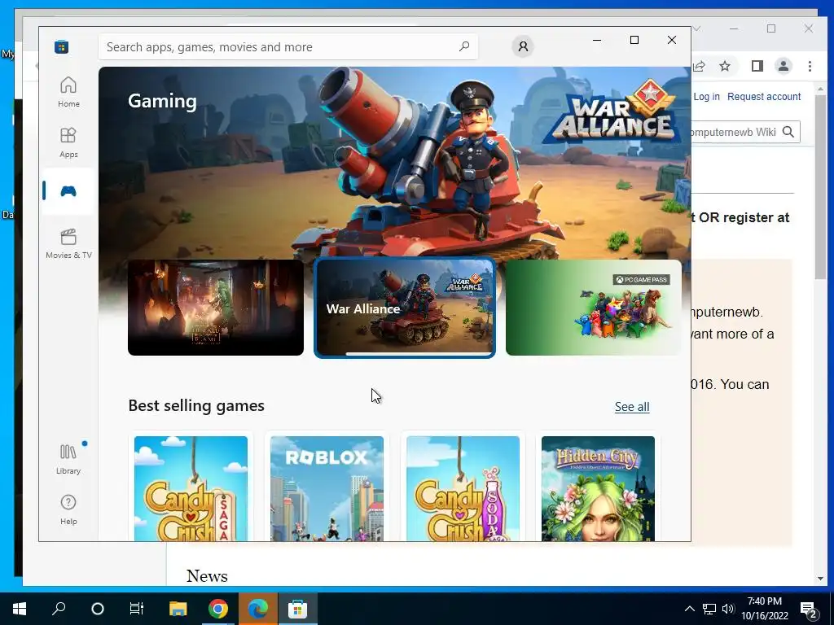Open Home in Store sidebar
The height and width of the screenshot is (625, 834).
[x=68, y=92]
